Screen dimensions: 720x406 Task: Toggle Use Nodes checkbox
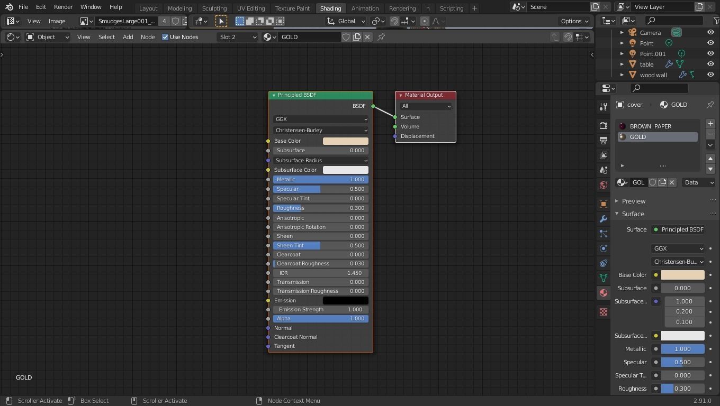[165, 37]
